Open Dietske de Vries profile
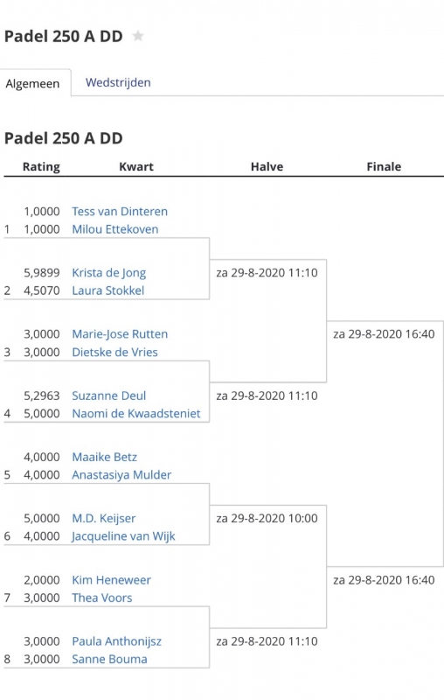Screen dimensions: 444x700 pos(115,353)
